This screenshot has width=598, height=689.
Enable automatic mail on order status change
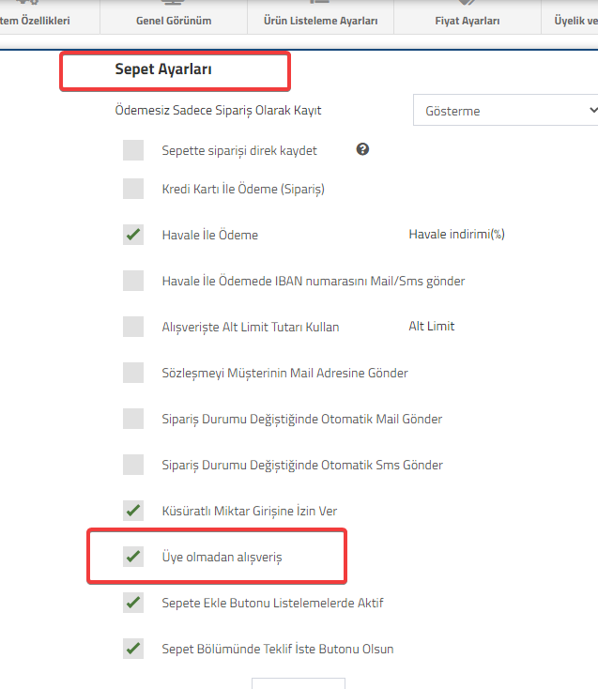coord(133,419)
